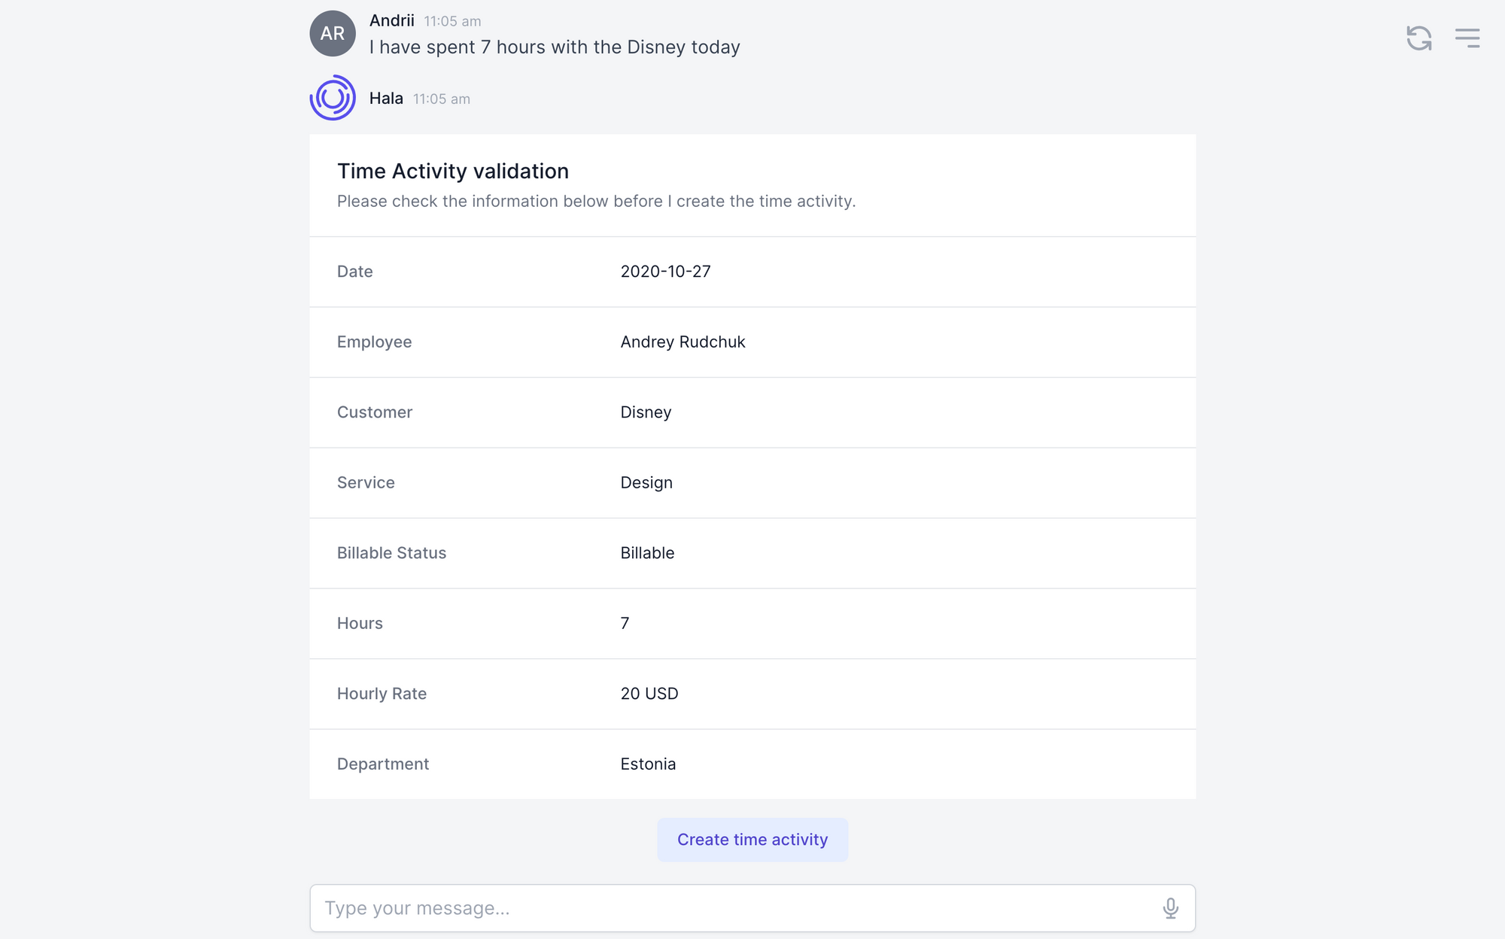Click Andrii's message about Disney hours
Image resolution: width=1505 pixels, height=939 pixels.
(555, 47)
